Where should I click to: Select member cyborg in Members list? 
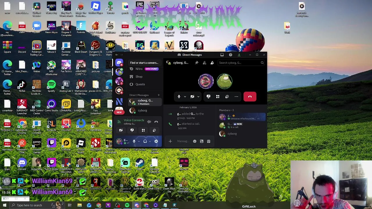[242, 134]
